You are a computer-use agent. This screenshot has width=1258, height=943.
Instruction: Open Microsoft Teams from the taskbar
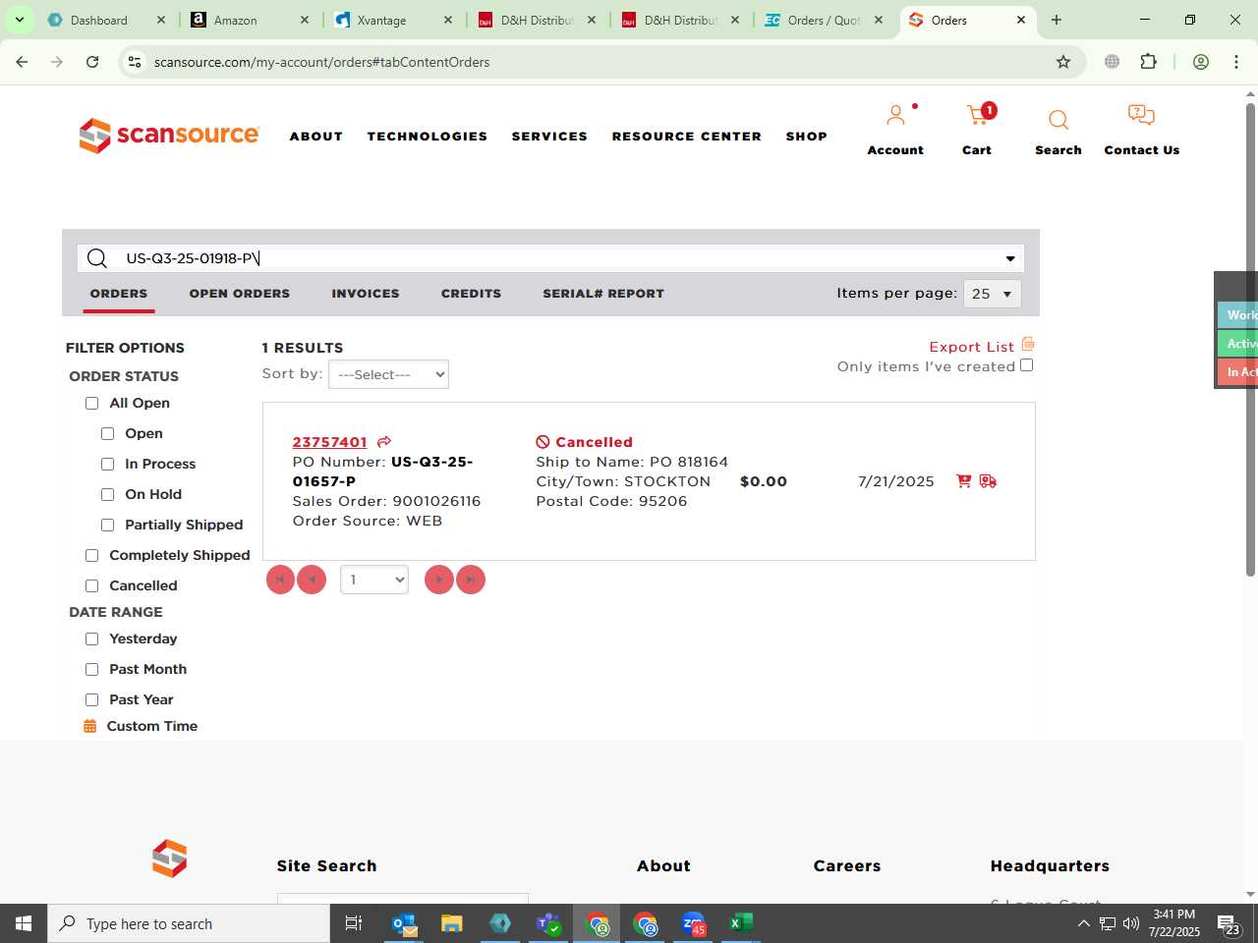click(x=548, y=923)
